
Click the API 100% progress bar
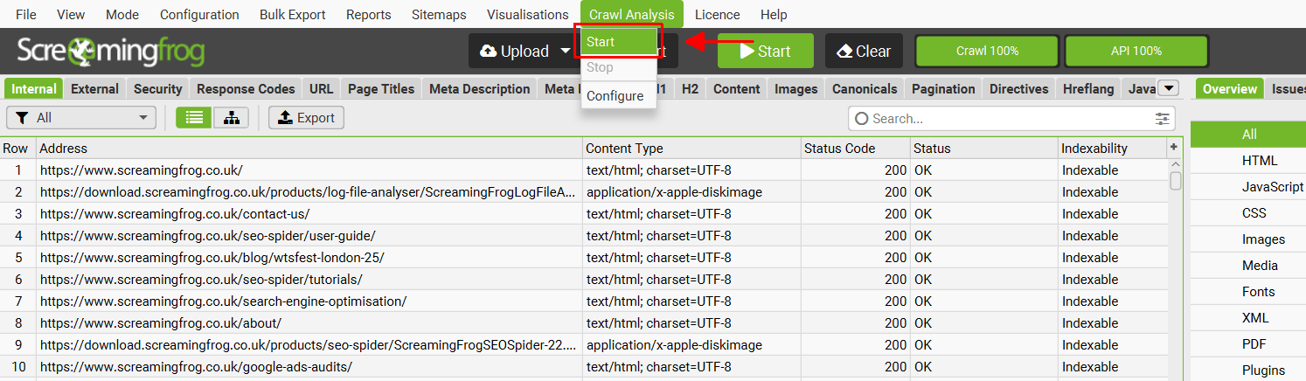point(1136,51)
